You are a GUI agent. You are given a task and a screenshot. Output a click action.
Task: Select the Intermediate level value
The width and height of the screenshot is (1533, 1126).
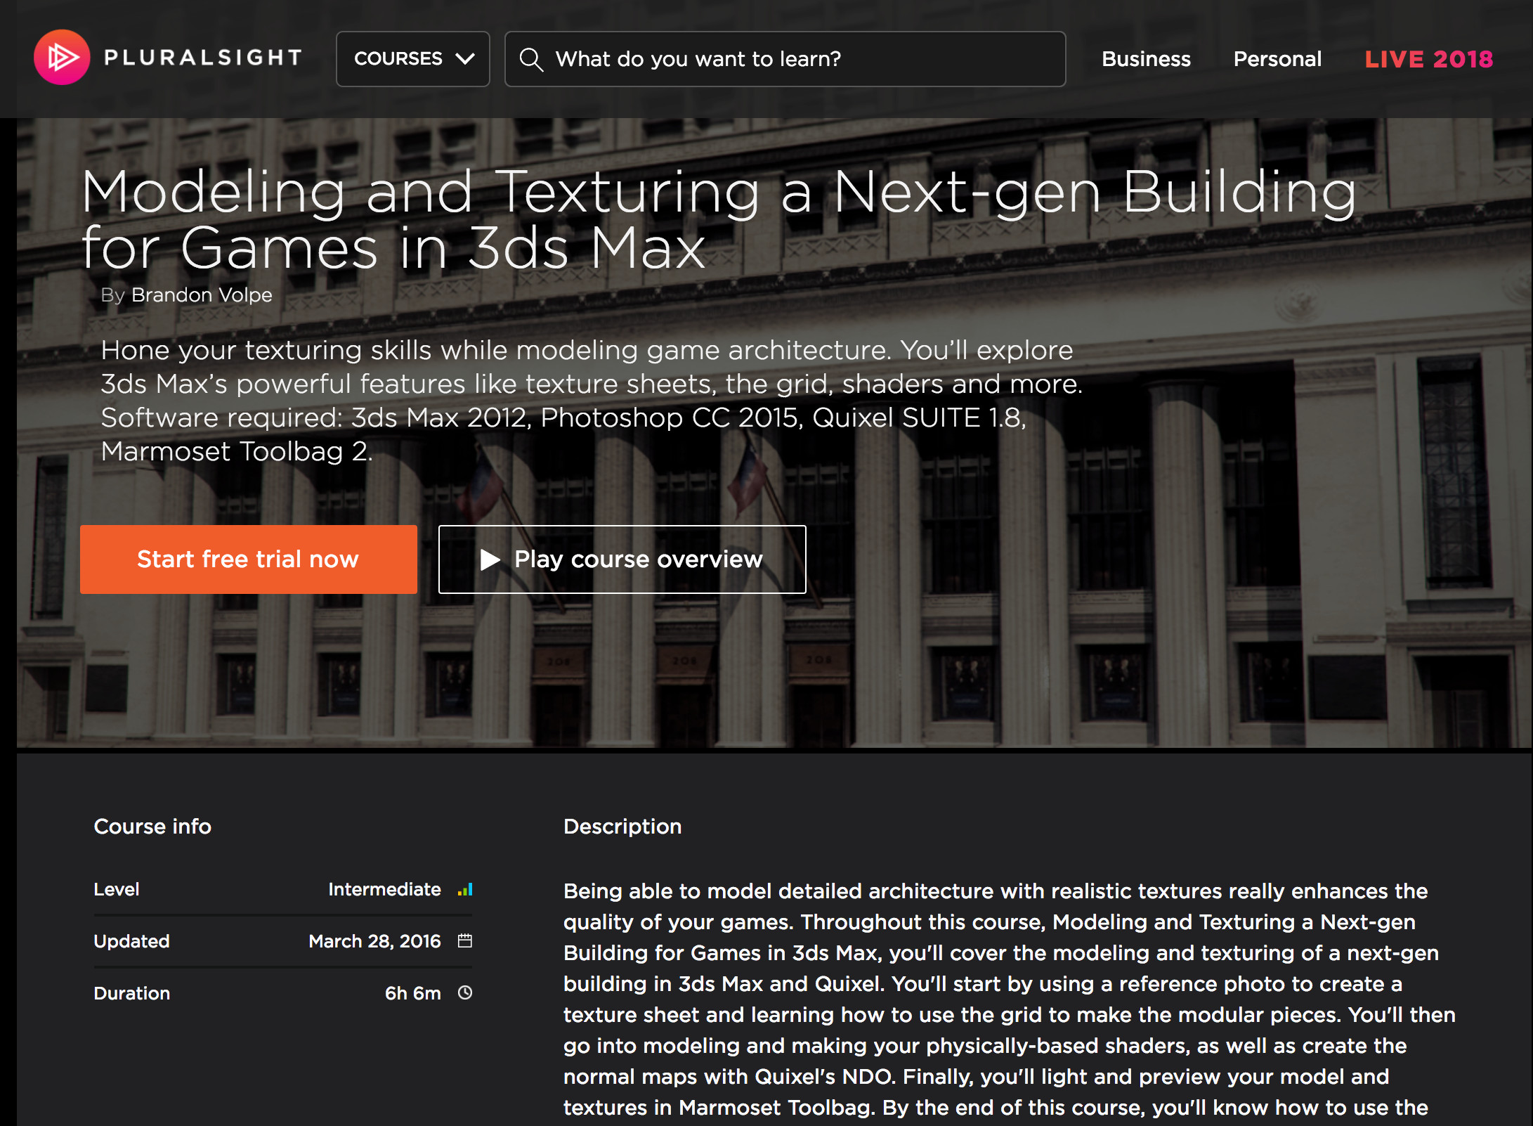tap(384, 890)
